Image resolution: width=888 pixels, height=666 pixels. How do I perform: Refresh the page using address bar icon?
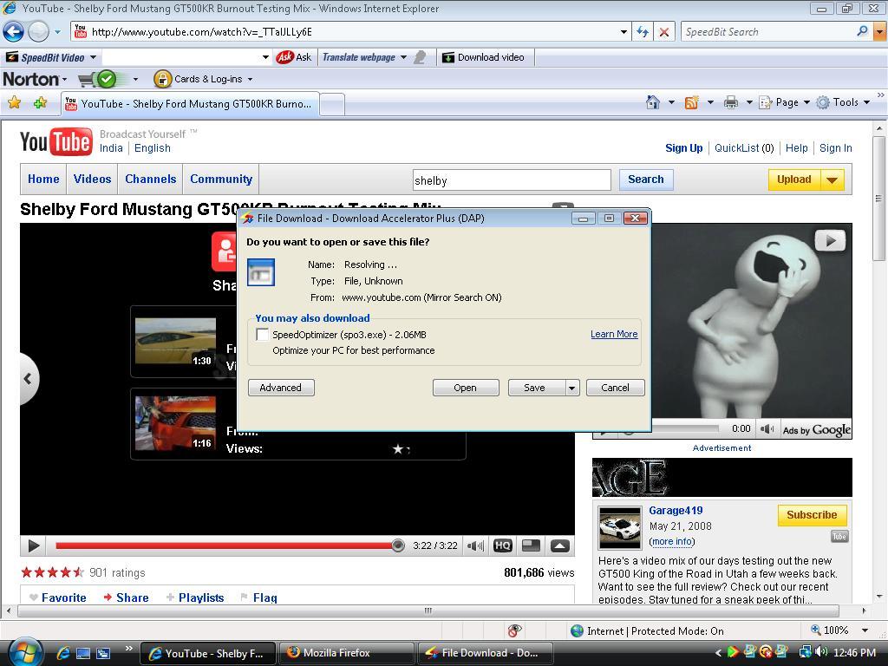[x=643, y=32]
